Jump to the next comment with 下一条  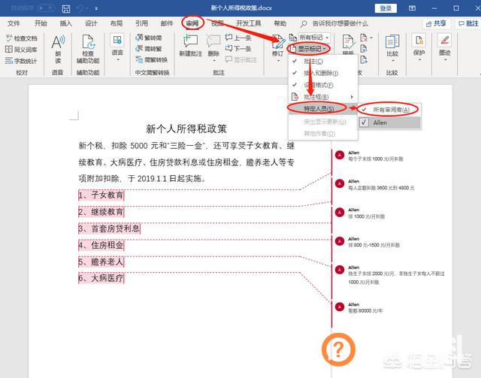[x=238, y=49]
